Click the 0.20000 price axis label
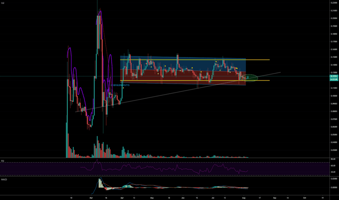This screenshot has width=339, height=200. coord(334,19)
